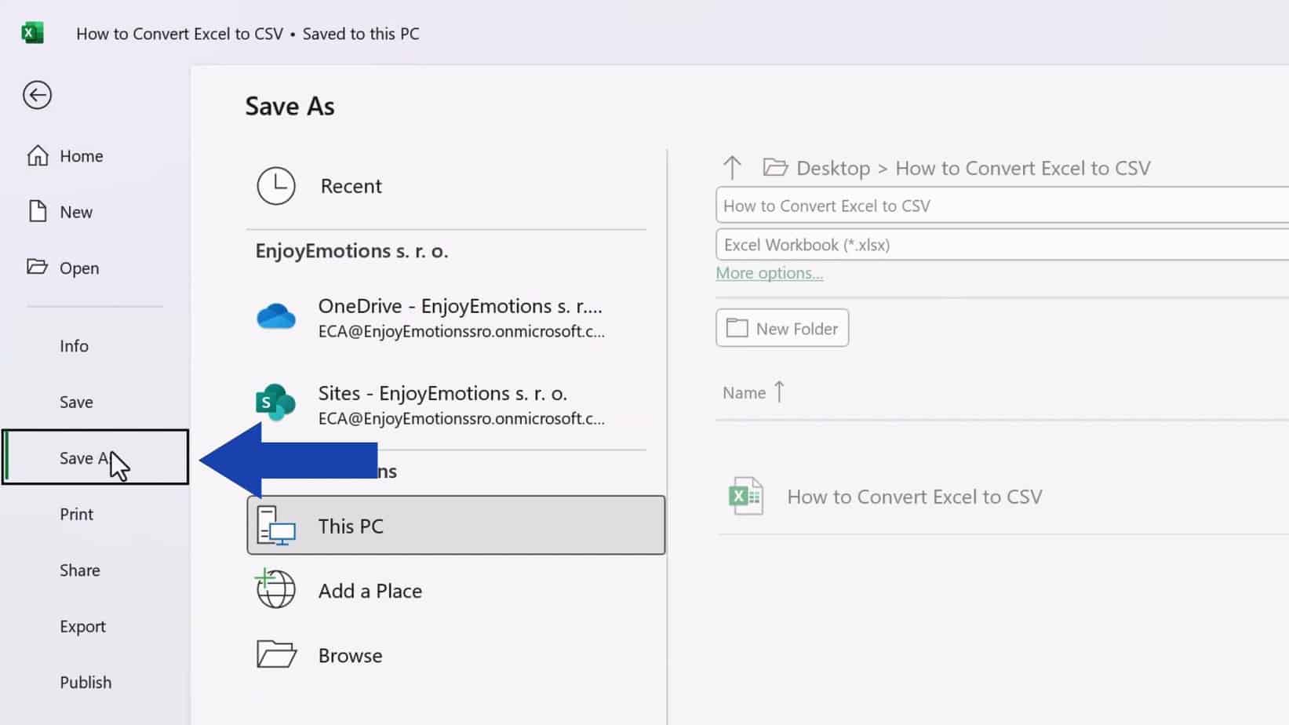Open the saved file How to Convert Excel to CSV
This screenshot has width=1289, height=725.
pyautogui.click(x=915, y=496)
